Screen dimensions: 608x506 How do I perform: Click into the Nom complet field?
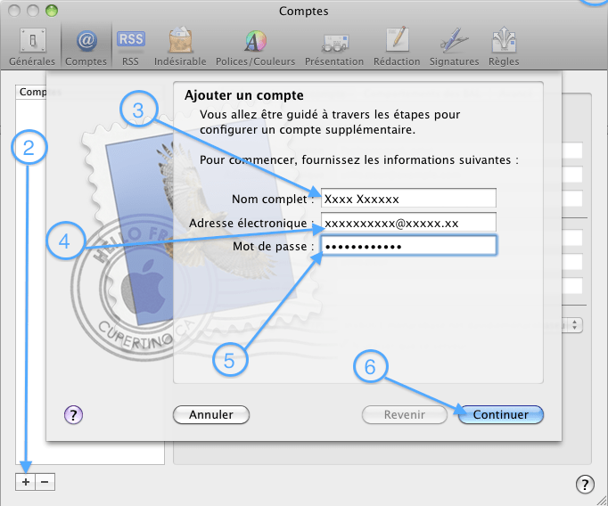(408, 199)
